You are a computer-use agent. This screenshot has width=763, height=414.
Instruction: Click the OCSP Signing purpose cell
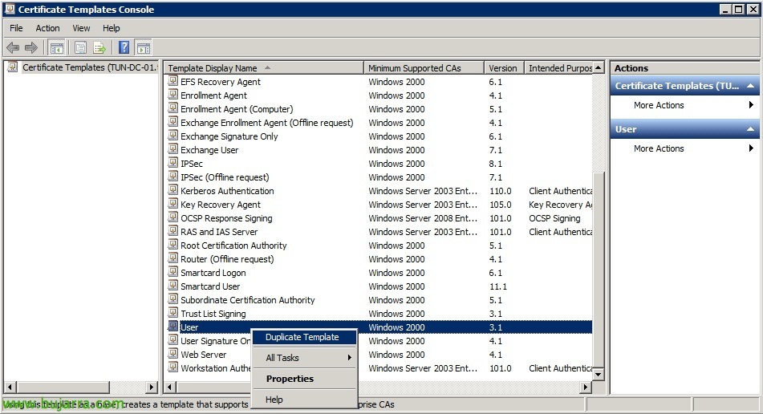554,218
